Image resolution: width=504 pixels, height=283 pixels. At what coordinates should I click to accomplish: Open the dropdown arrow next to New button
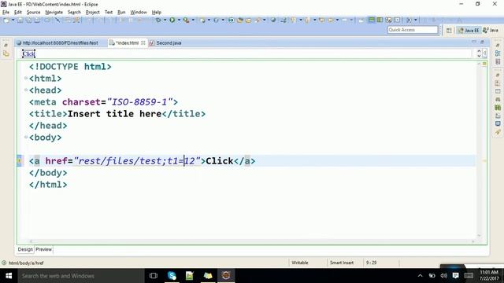[x=13, y=20]
